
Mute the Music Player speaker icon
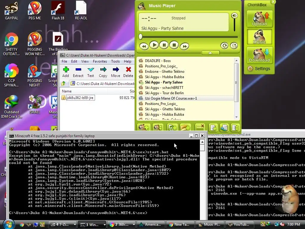[x=234, y=16]
